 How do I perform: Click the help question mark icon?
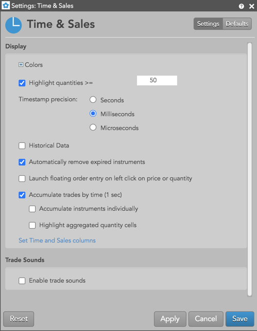[241, 6]
